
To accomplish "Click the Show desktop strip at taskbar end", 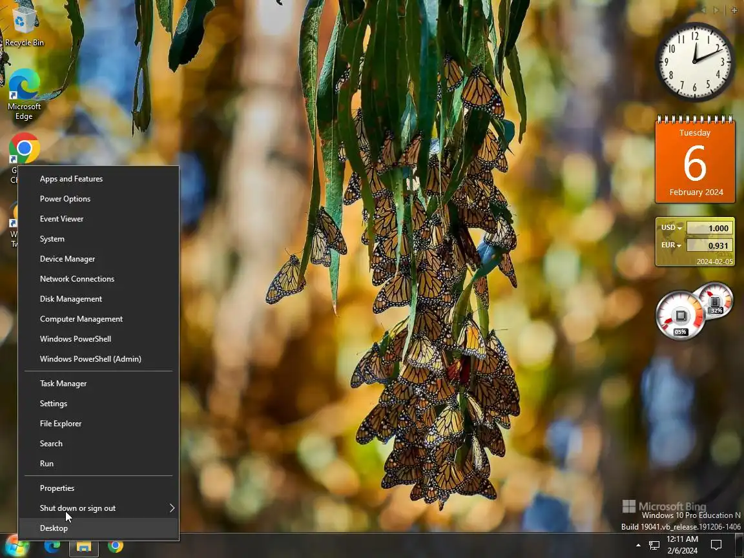I will coord(741,546).
